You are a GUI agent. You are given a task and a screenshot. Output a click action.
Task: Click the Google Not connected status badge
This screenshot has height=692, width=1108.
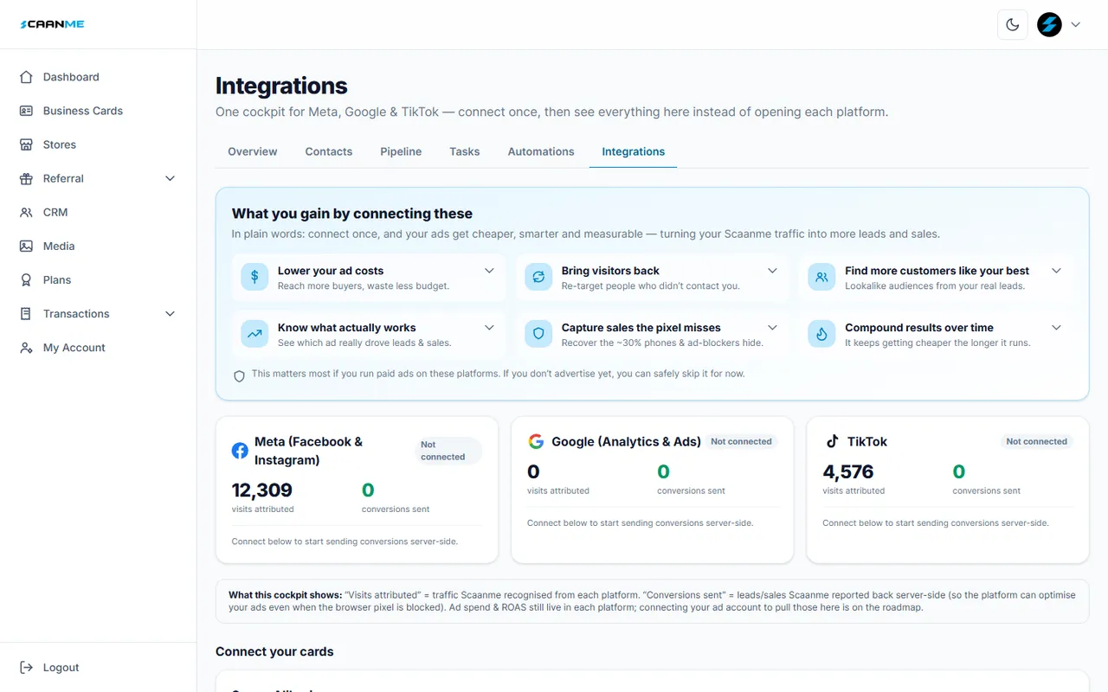(x=741, y=441)
